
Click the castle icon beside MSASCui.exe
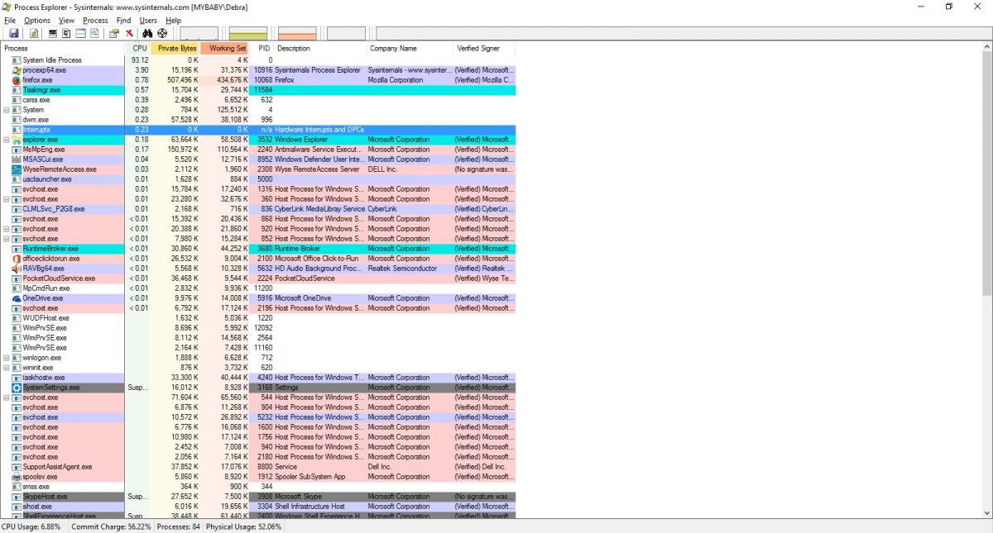(17, 159)
